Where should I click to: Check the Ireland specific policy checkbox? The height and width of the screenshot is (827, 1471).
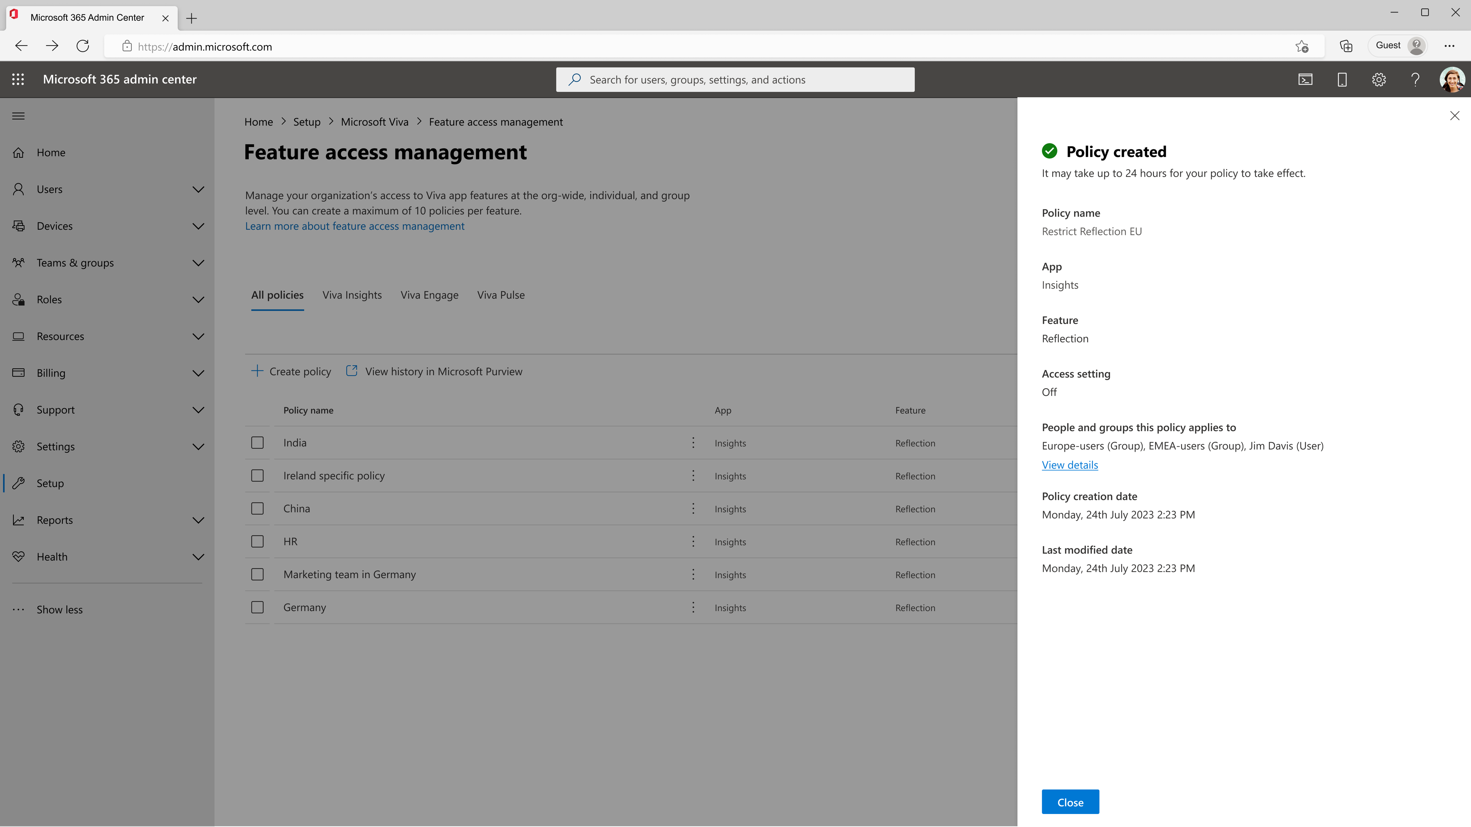click(x=257, y=476)
